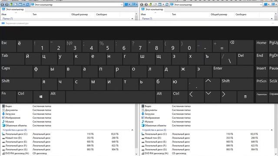Tap the up arrow key
Image resolution: width=278 pixels, height=156 pixels.
tap(212, 84)
